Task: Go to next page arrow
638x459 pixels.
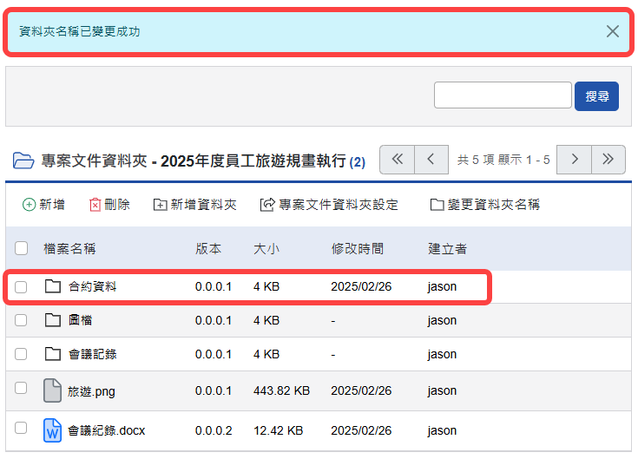Action: click(574, 160)
